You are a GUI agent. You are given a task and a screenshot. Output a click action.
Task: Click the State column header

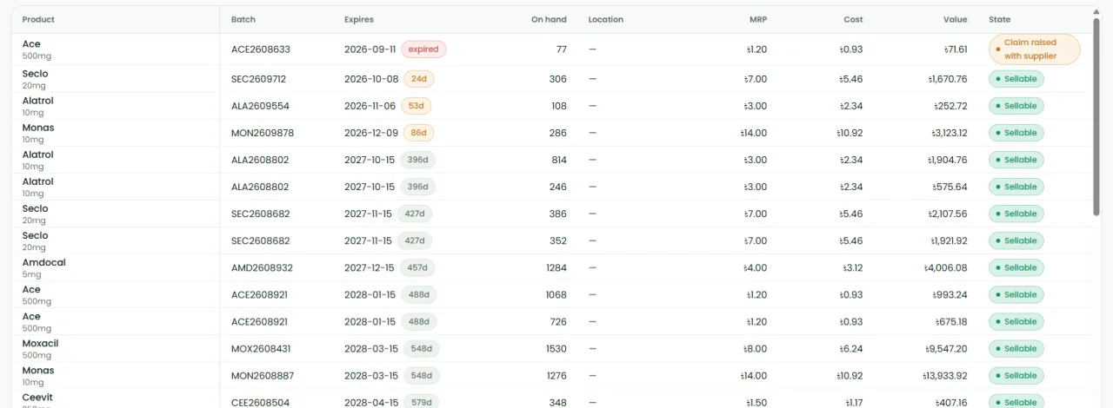point(999,19)
